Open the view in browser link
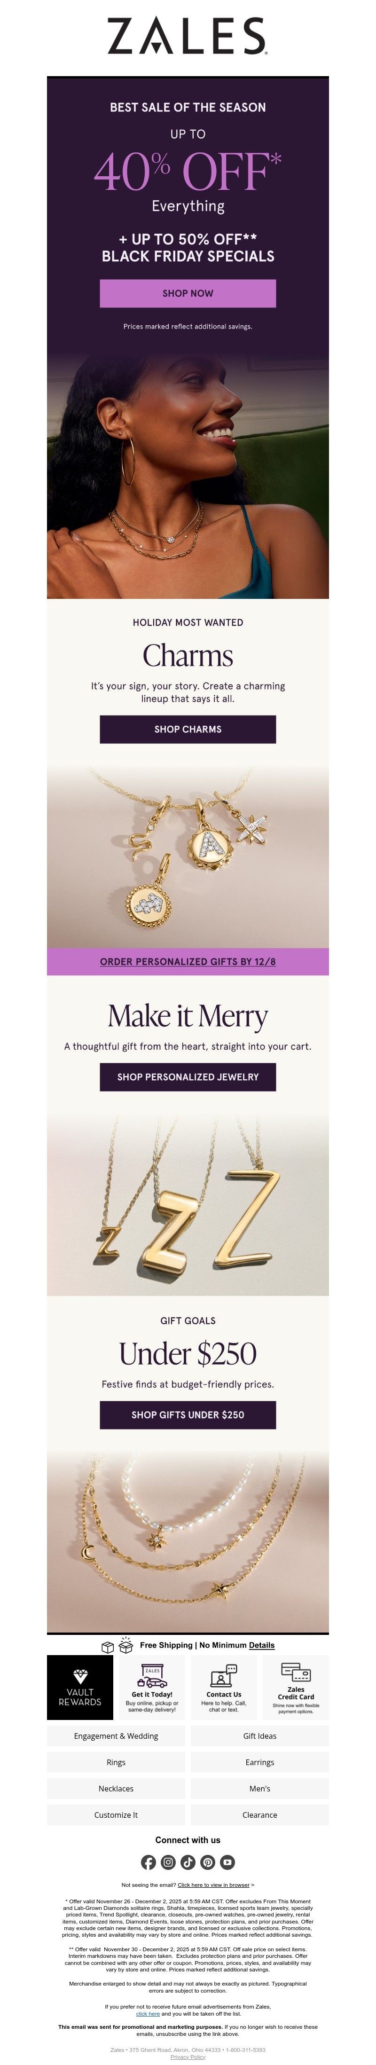Image resolution: width=376 pixels, height=2065 pixels. 213,1885
